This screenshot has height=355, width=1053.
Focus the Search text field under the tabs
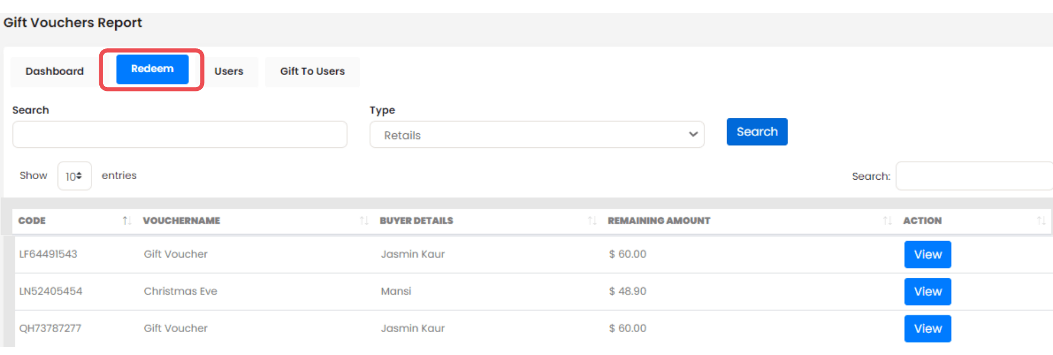point(179,135)
